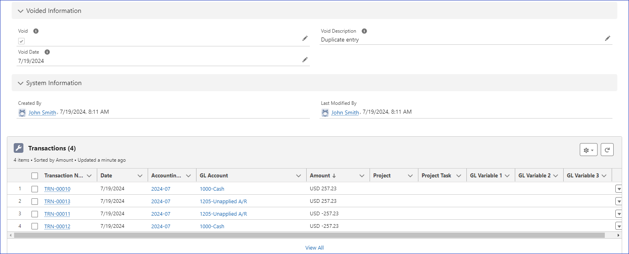Sort table by Amount column header
This screenshot has width=629, height=254.
click(x=320, y=176)
